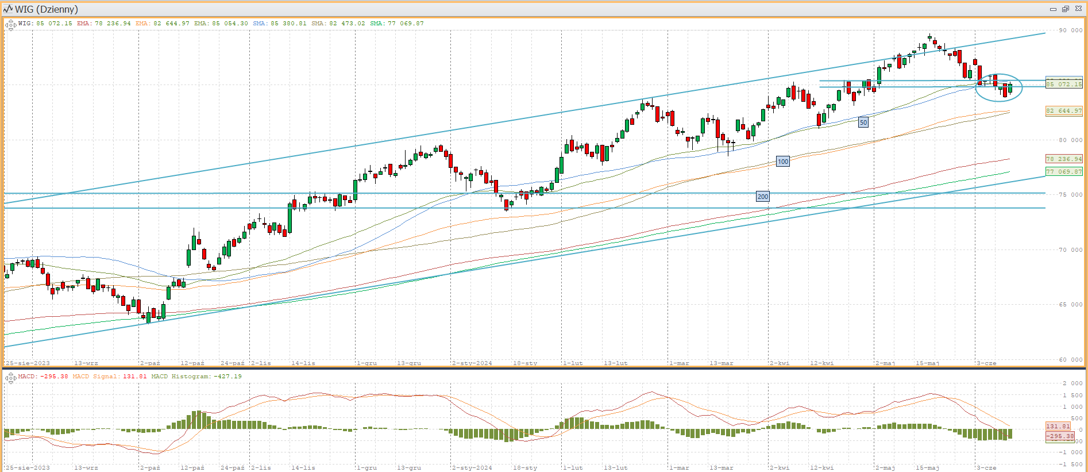This screenshot has width=1088, height=472.
Task: Click the WIG chart icon in title bar
Action: pyautogui.click(x=7, y=9)
